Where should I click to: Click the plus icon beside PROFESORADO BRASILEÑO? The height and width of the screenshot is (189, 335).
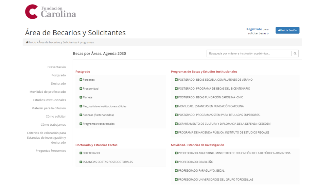[176, 162]
